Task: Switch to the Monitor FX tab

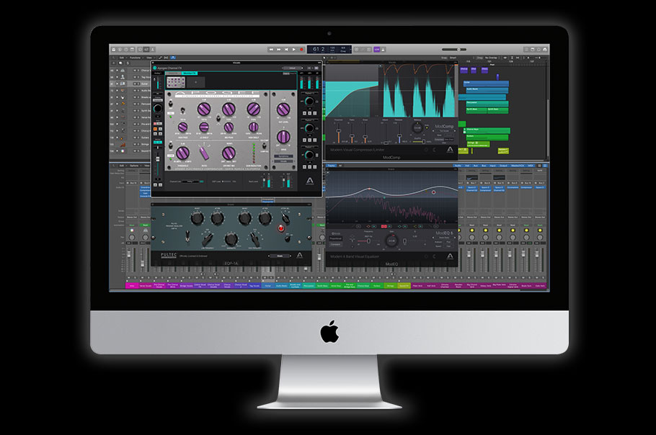Action: pyautogui.click(x=190, y=73)
